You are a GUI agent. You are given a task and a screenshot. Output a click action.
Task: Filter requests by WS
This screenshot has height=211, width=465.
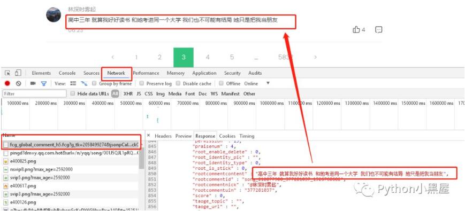214,94
